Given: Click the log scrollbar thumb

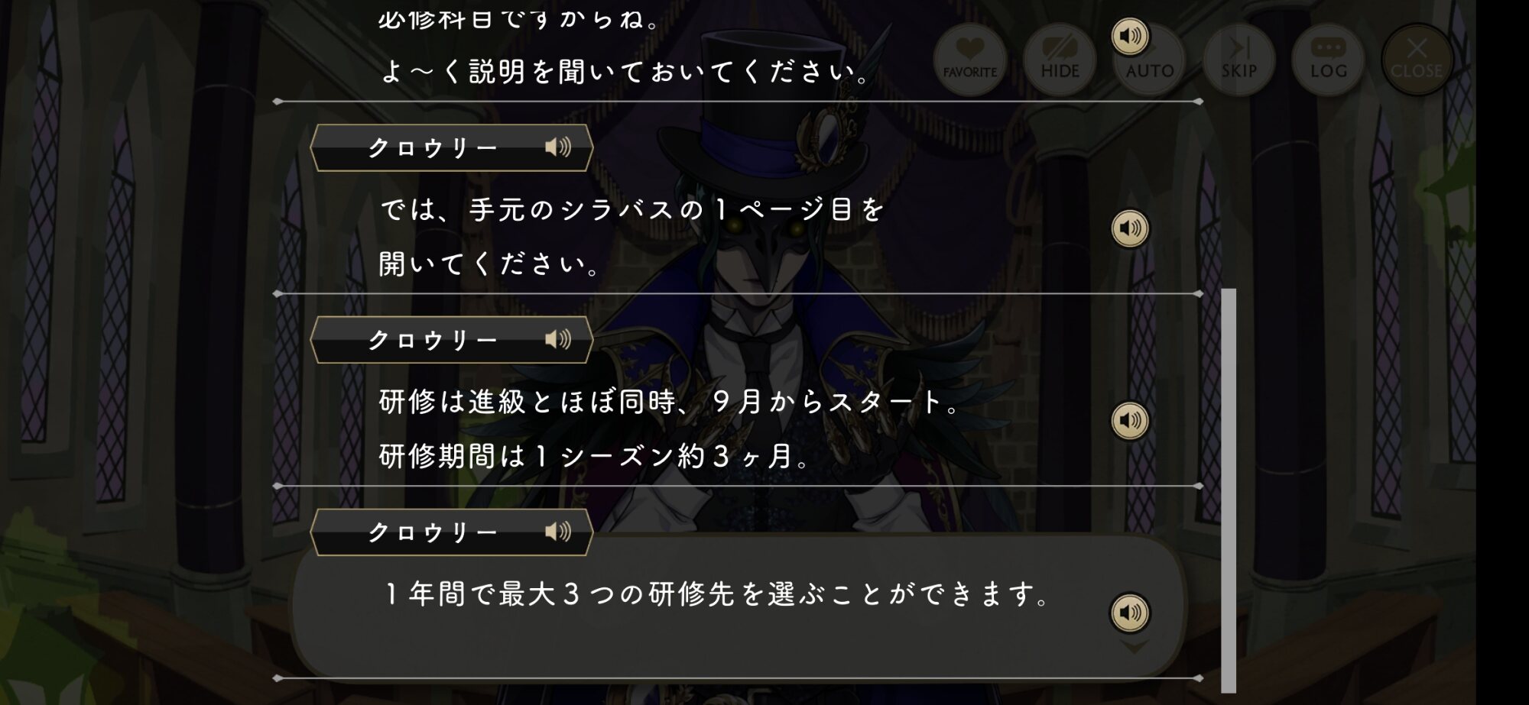Looking at the screenshot, I should (1229, 490).
